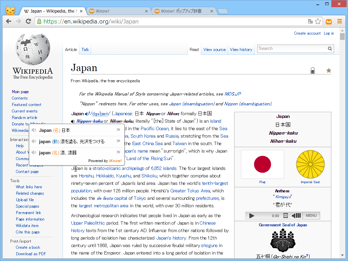Flag the 'Japan (名) 日本' popup entry
Viewport: 348px width, 261px height.
(x=119, y=130)
